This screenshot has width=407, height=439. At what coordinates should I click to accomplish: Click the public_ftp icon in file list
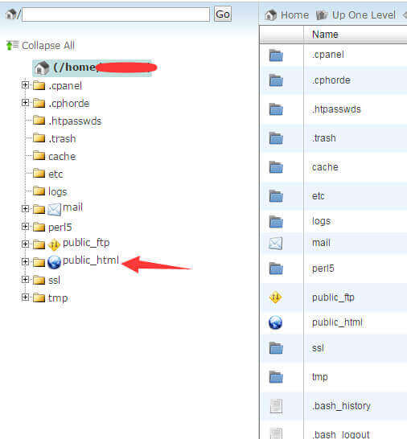point(275,297)
